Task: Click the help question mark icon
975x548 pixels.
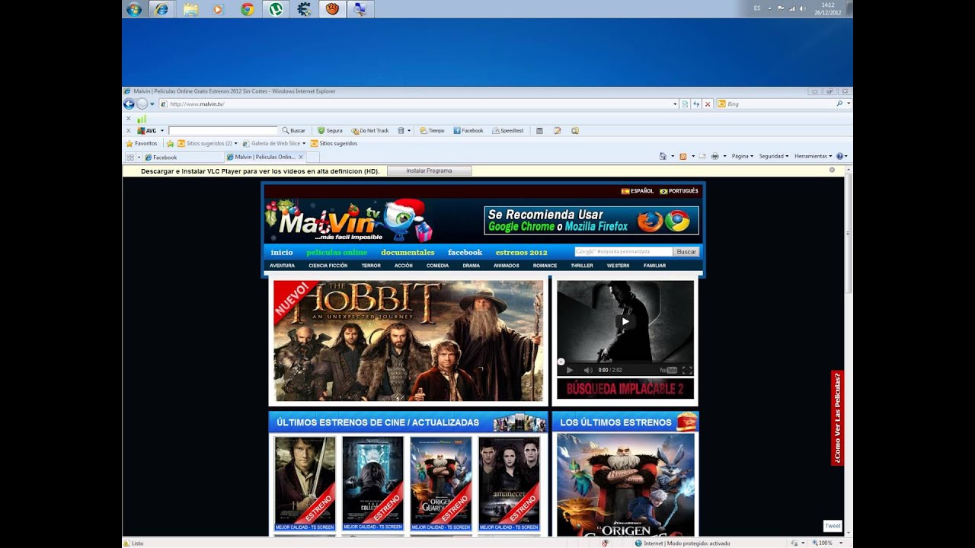Action: pyautogui.click(x=839, y=156)
